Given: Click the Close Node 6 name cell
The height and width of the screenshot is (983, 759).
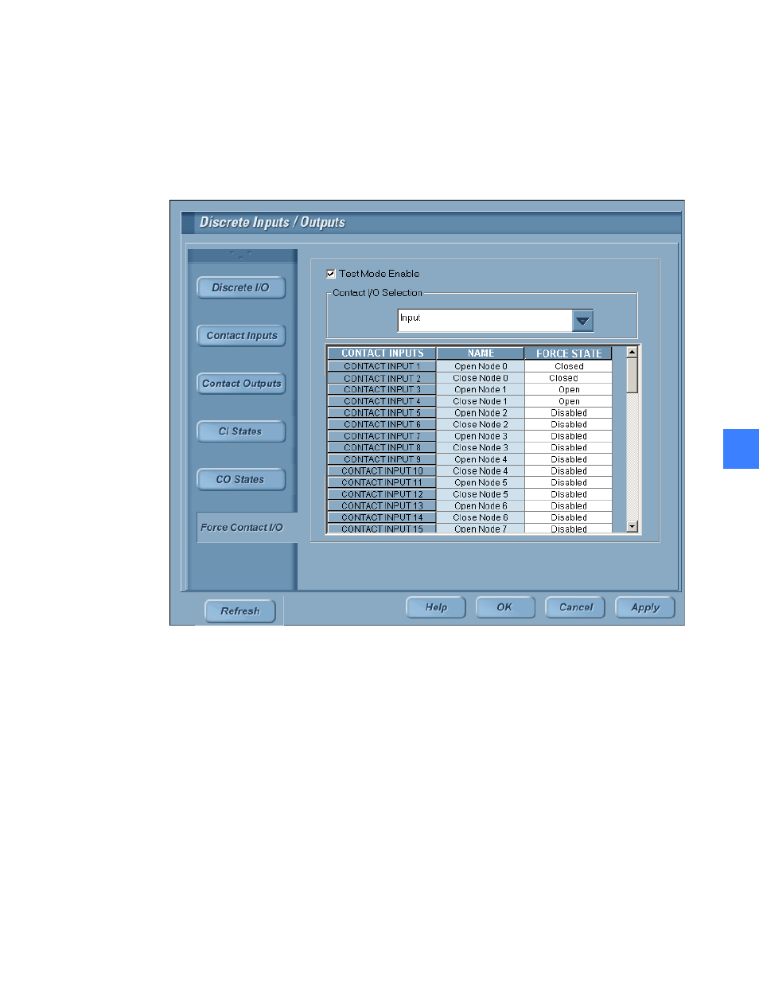Looking at the screenshot, I should pyautogui.click(x=481, y=517).
